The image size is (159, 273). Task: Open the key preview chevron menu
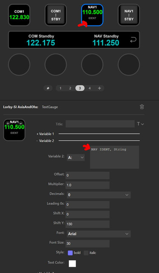tap(21, 123)
